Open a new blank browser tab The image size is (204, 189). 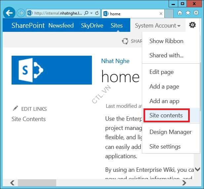(x=169, y=14)
